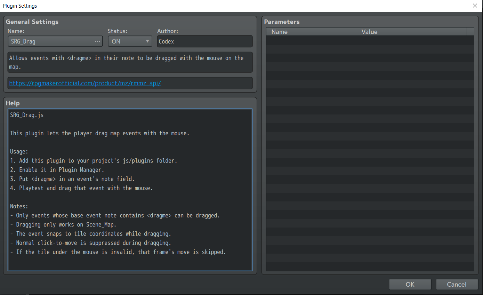This screenshot has height=295, width=483.
Task: Open the rpgmakerofficial.com API link
Action: pos(85,83)
